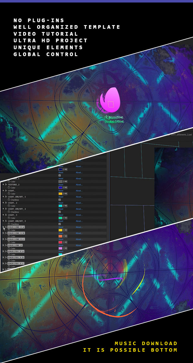Image resolution: width=193 pixels, height=363 pixels.
Task: Click the stopwatch for LOGO_LINE_1_a Color
Action: [9, 230]
